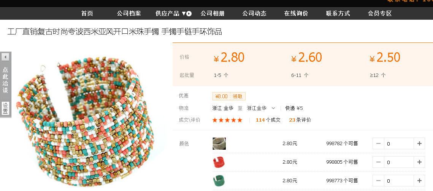Screen dimensions: 433x191
Task: Click the five-star rating icons
Action: pyautogui.click(x=227, y=120)
